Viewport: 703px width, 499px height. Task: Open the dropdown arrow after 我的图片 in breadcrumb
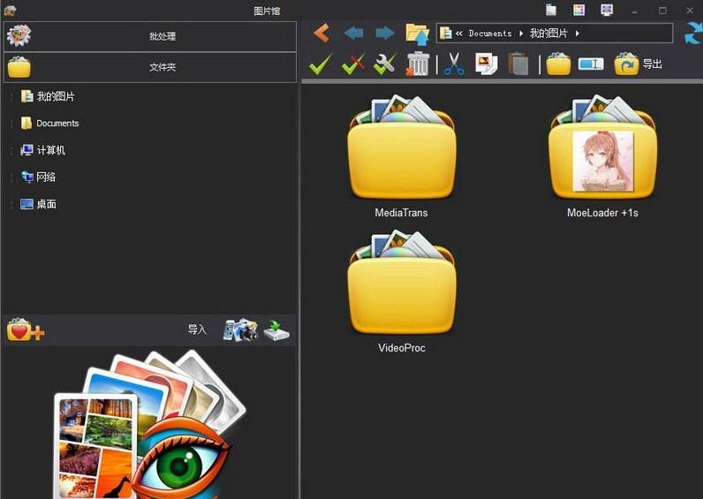(577, 34)
